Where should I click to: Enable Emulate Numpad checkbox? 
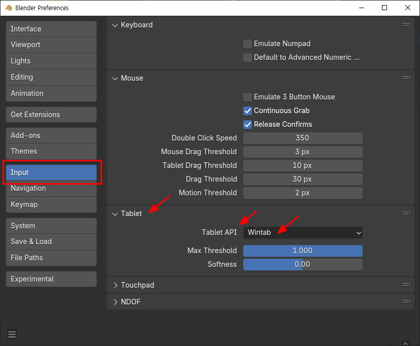[247, 44]
